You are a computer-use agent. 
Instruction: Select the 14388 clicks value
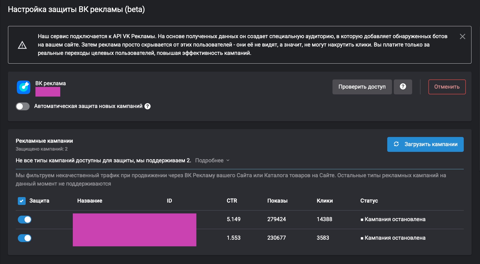(324, 219)
